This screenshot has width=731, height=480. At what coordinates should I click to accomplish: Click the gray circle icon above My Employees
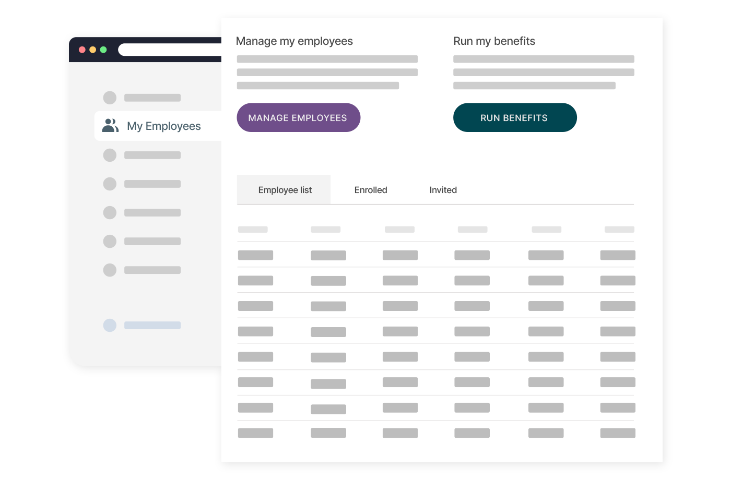pos(110,98)
